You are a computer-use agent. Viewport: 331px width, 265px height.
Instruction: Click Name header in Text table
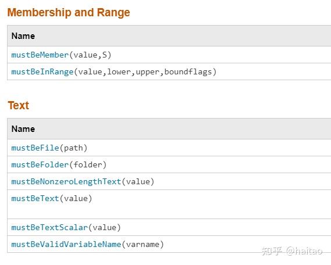(x=23, y=129)
